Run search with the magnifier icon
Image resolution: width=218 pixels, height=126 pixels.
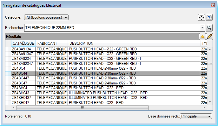[209, 28]
